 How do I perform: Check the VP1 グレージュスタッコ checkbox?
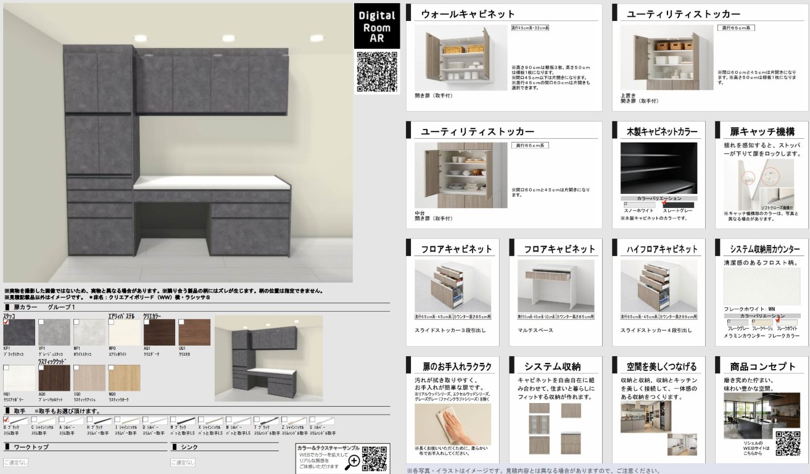point(41,322)
